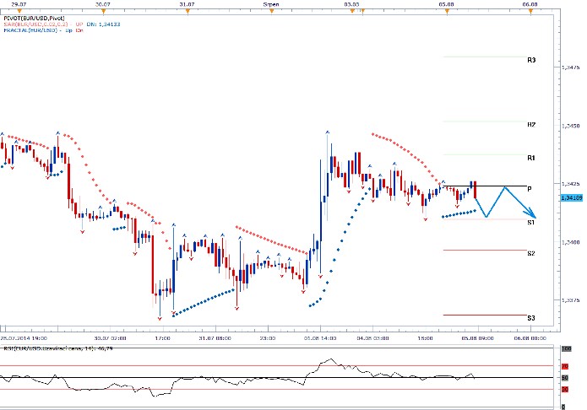Click the orange date marker under 30.07
This screenshot has height=410, width=587.
[x=104, y=11]
